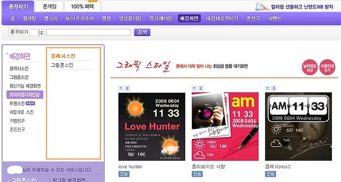Image resolution: width=341 pixels, height=182 pixels.
Task: Select 프리미엄디자인샵 sidebar item
Action: click(x=25, y=95)
